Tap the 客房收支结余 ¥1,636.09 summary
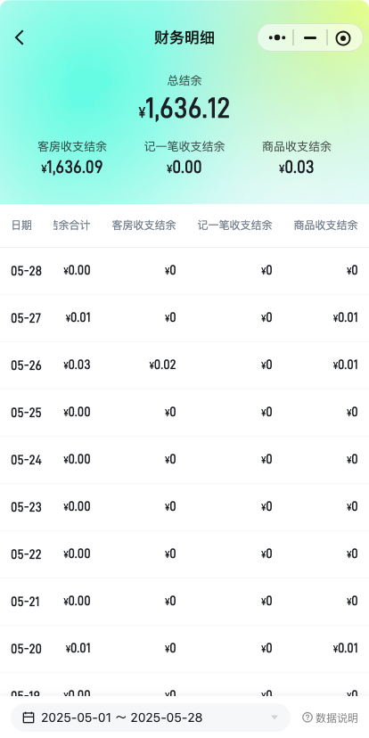The height and width of the screenshot is (738, 369). pyautogui.click(x=72, y=157)
